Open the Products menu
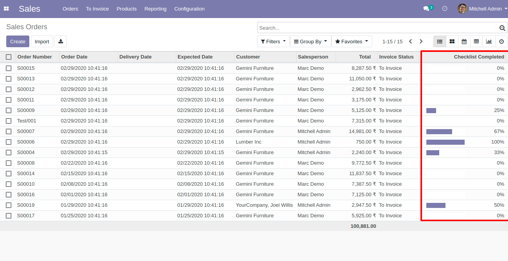508x261 pixels. pyautogui.click(x=127, y=9)
